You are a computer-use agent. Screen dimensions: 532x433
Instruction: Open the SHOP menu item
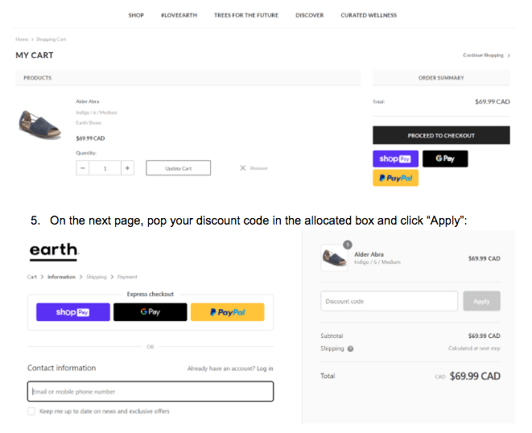(136, 15)
